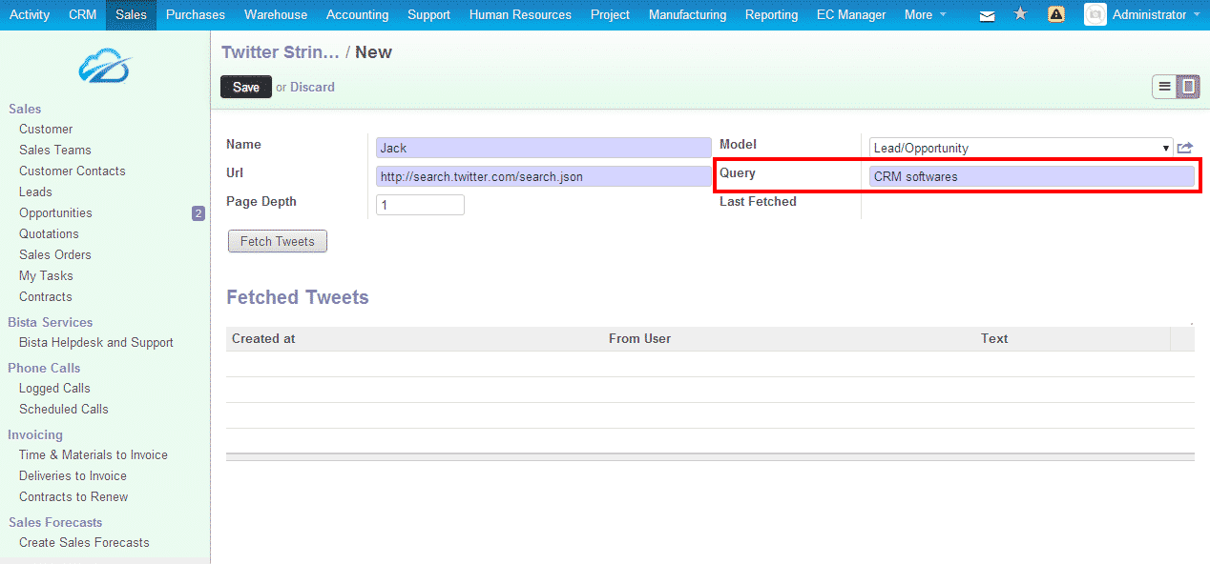
Task: Open the warning alert icon
Action: (1055, 14)
